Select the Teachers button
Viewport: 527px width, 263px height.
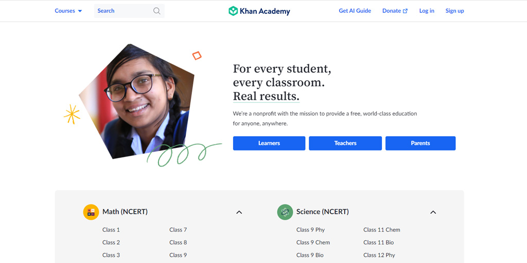pyautogui.click(x=345, y=143)
